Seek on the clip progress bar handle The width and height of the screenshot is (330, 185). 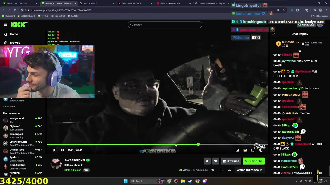click(x=198, y=145)
